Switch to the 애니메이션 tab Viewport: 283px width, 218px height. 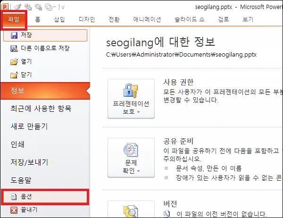(x=147, y=19)
